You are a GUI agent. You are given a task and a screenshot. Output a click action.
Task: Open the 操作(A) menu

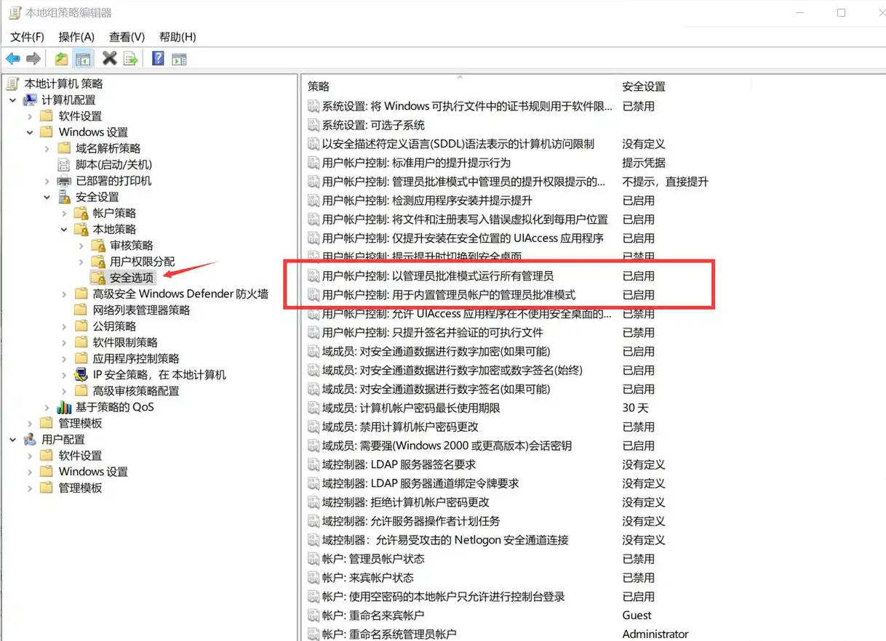pos(76,37)
